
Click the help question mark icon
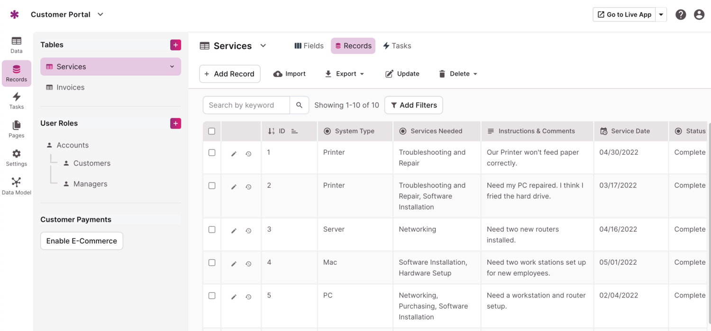click(681, 15)
